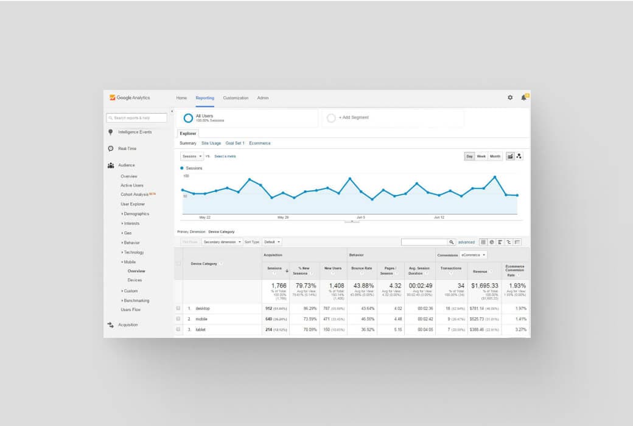
Task: Click the table search magnifier icon
Action: click(x=452, y=242)
